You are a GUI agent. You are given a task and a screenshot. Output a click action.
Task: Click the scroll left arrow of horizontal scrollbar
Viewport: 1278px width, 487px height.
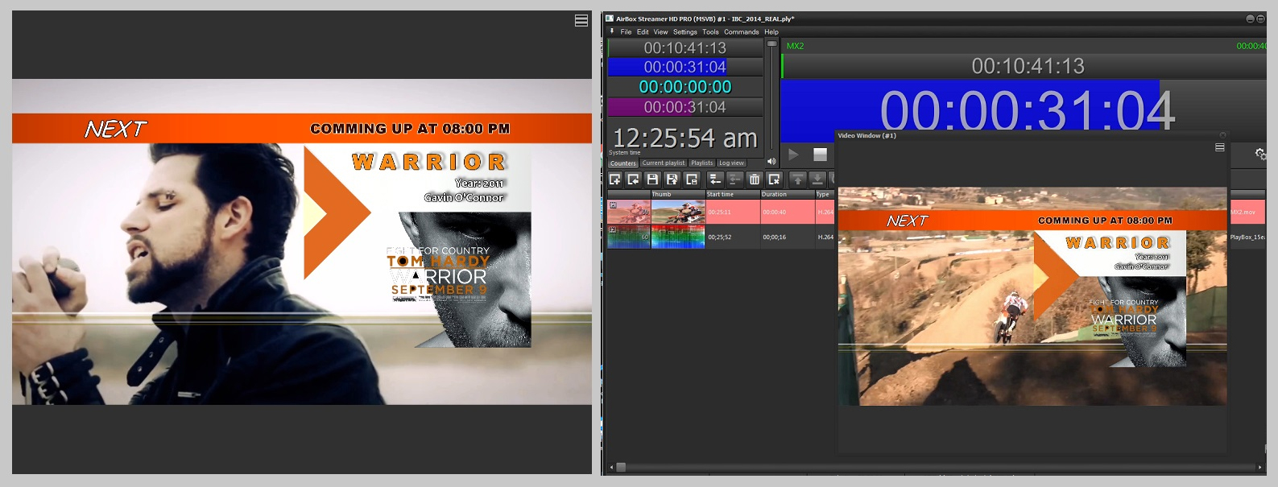tap(611, 467)
